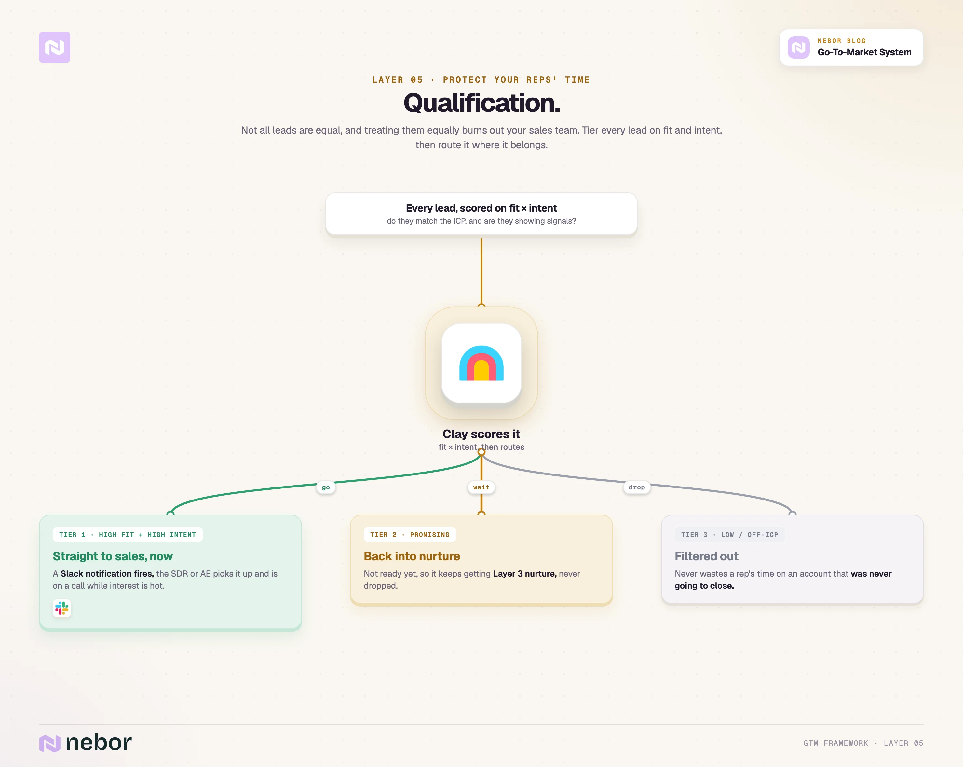The width and height of the screenshot is (963, 767).
Task: Click the 'drop' connector label
Action: click(x=636, y=487)
